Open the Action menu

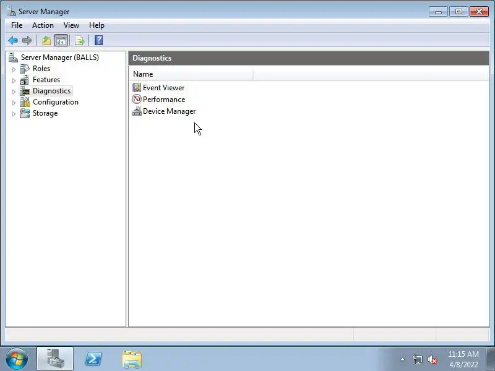(43, 25)
